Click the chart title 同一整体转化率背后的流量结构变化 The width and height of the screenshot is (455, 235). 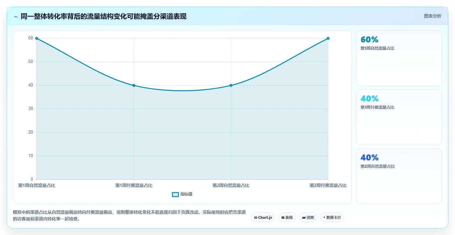[x=103, y=16]
